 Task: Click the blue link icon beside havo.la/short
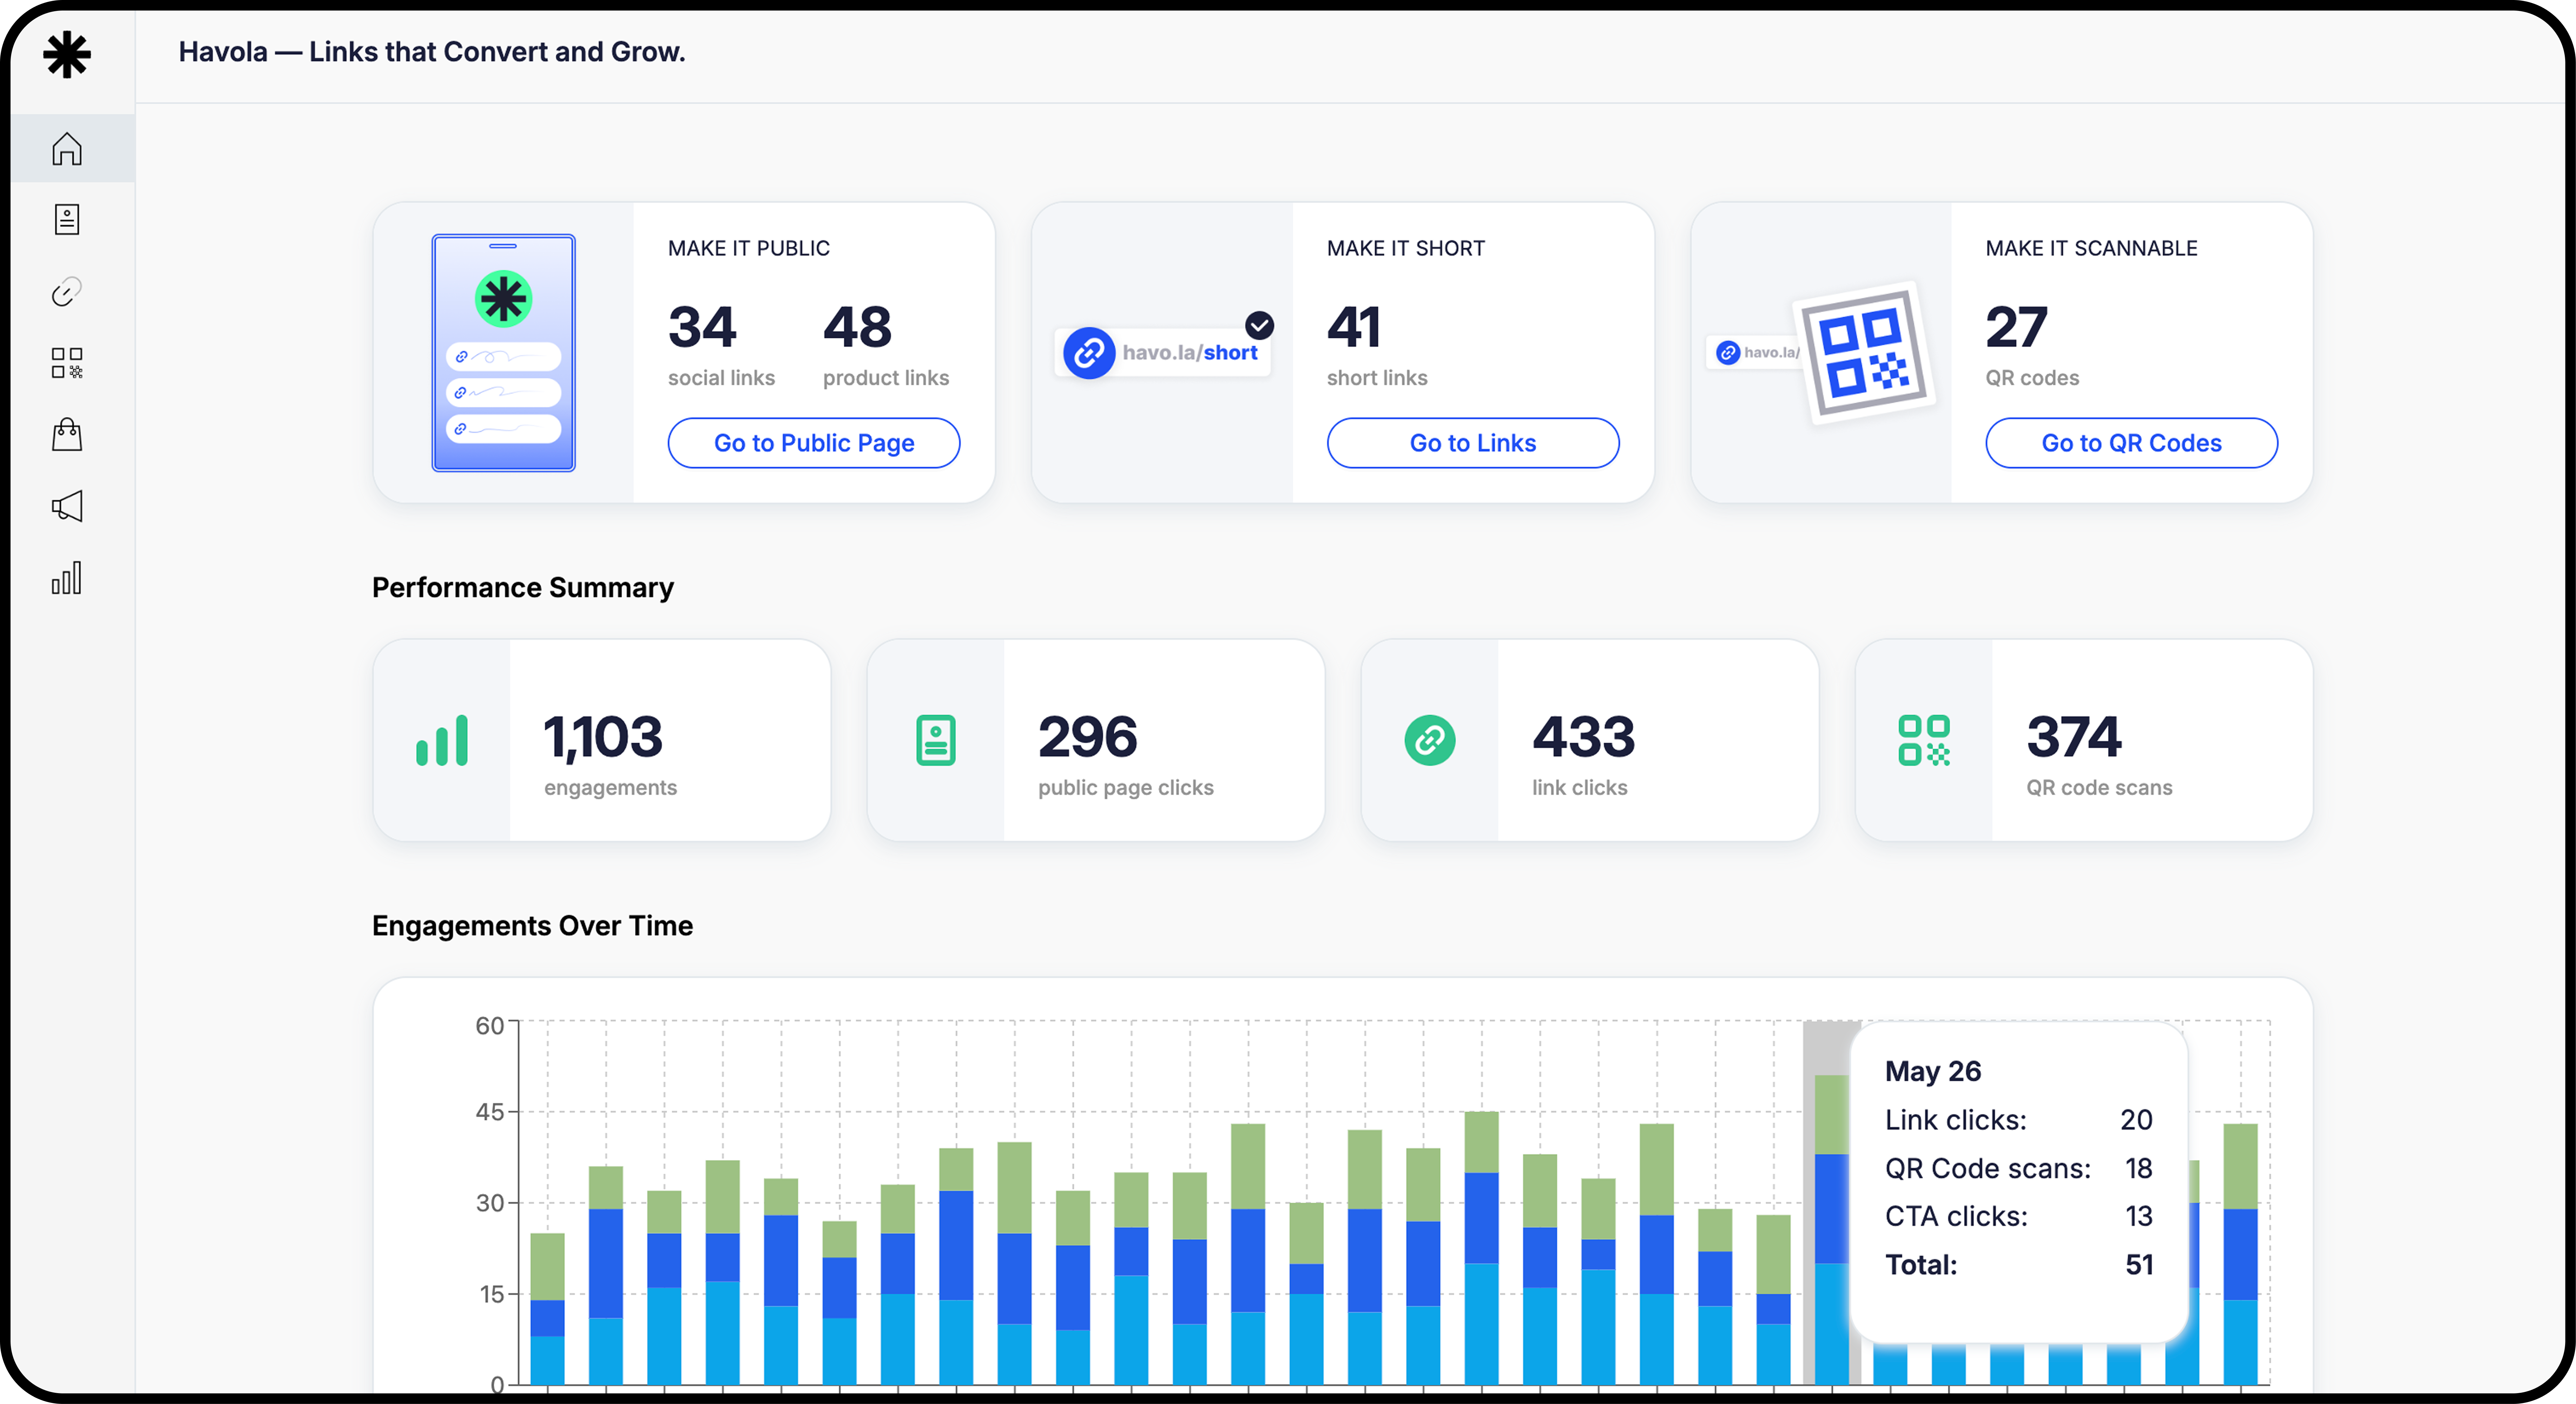(x=1089, y=352)
